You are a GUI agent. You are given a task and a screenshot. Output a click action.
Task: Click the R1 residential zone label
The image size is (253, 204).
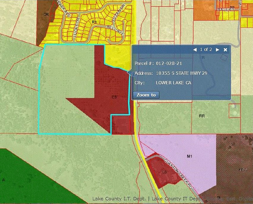tap(94, 22)
